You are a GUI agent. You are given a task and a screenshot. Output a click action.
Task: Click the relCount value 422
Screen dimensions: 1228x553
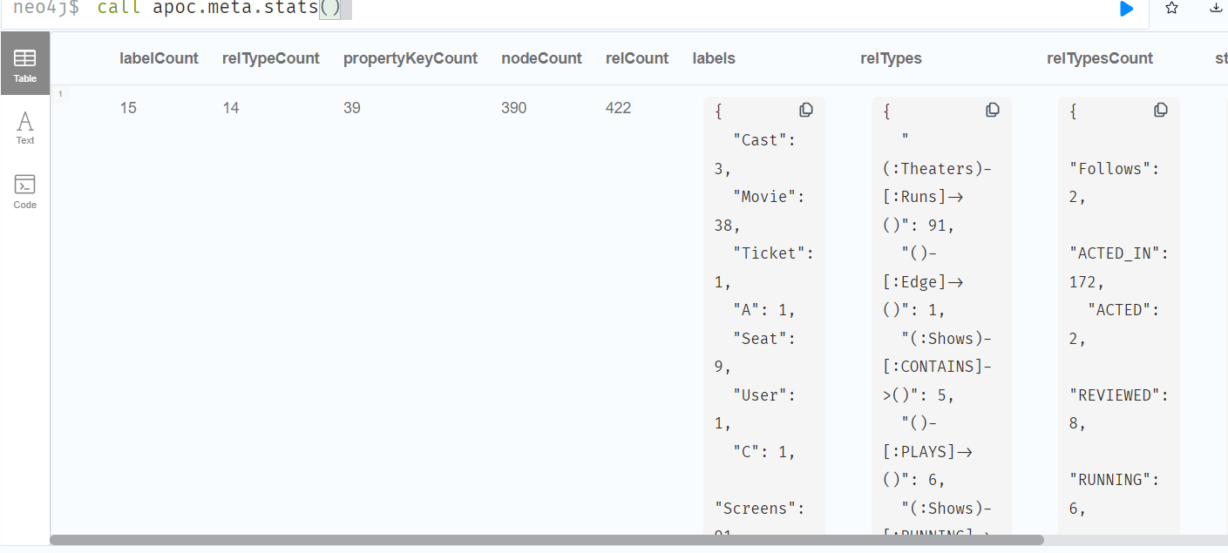pos(618,107)
